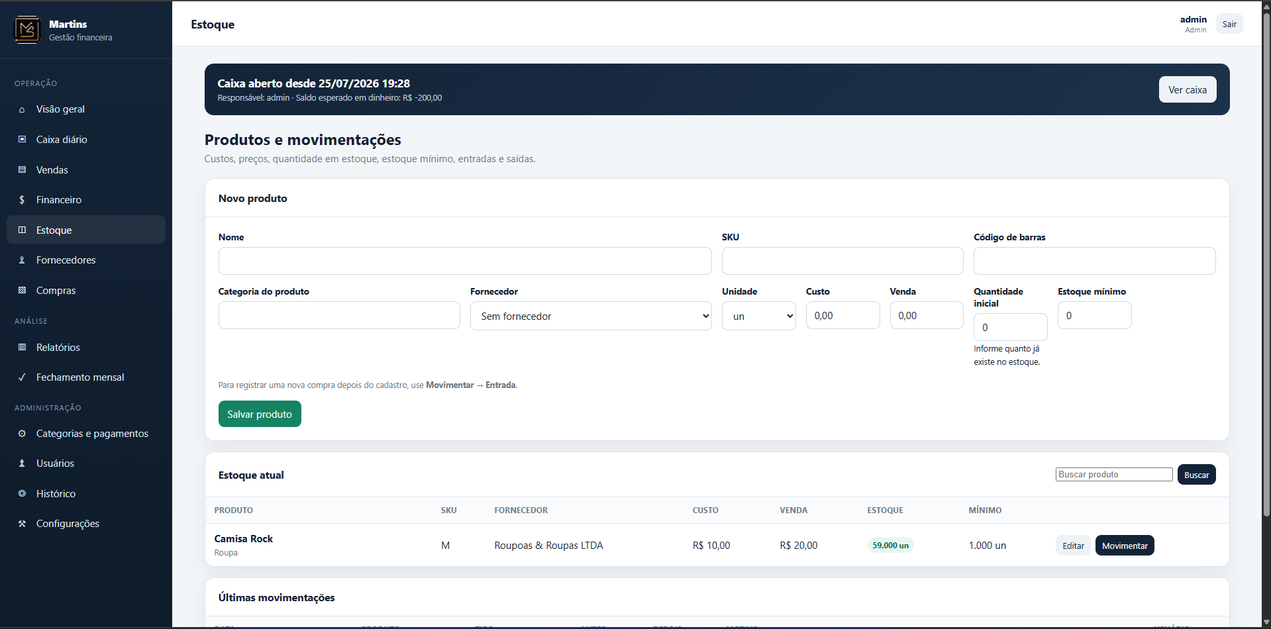Click the Compras sidebar icon
This screenshot has height=629, width=1271.
[x=22, y=291]
